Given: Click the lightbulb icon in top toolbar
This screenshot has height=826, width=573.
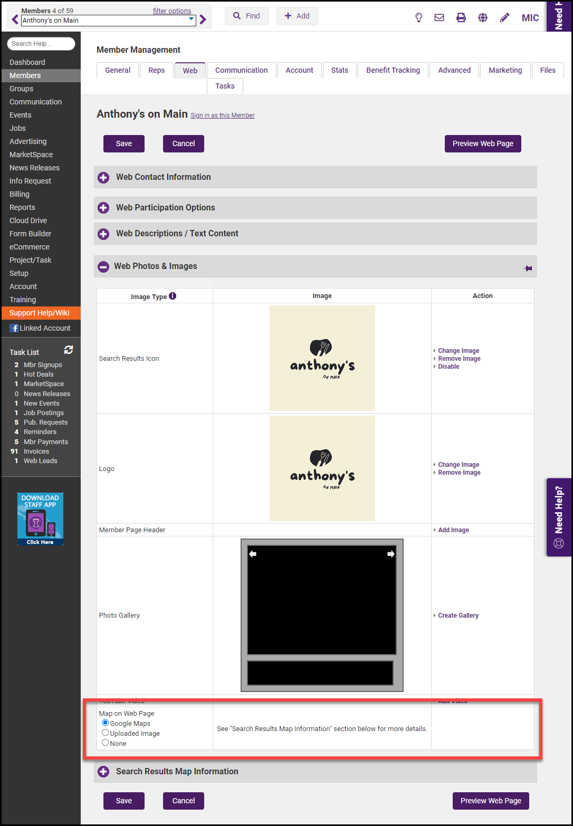Looking at the screenshot, I should point(418,17).
